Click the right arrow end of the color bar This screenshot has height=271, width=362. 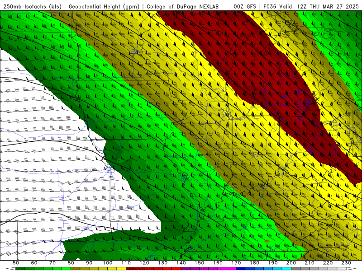(x=351, y=268)
